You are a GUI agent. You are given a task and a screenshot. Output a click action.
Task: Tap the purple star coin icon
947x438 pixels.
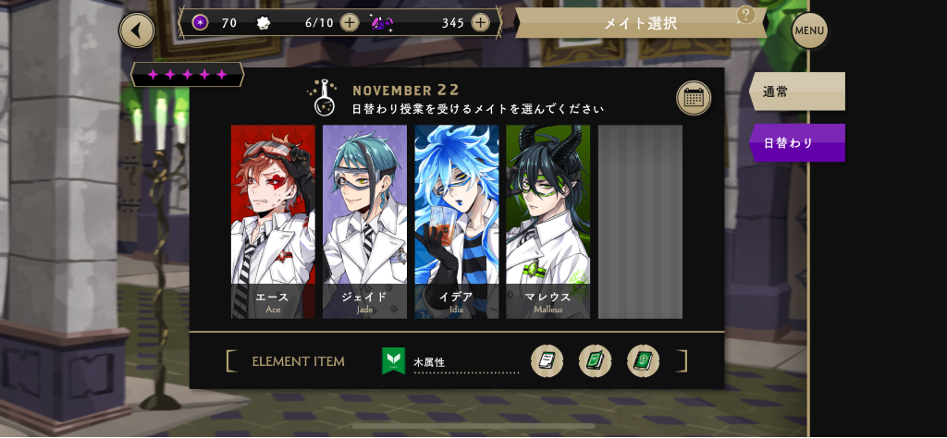[x=201, y=23]
